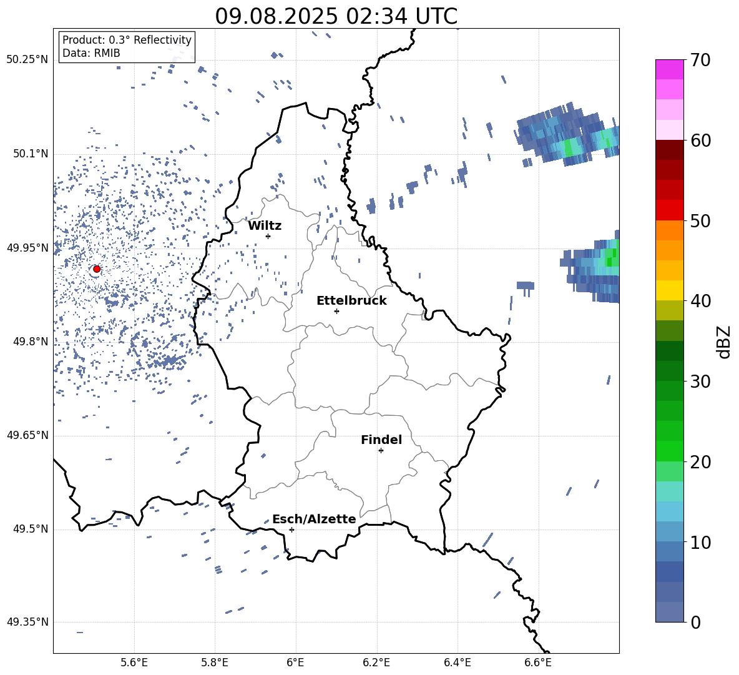Pick the bright red colorbar segment above 50
Screen dimensions: 739x675
(x=669, y=210)
